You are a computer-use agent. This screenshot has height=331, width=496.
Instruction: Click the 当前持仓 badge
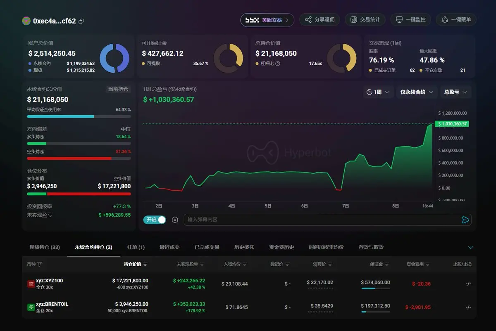(118, 89)
